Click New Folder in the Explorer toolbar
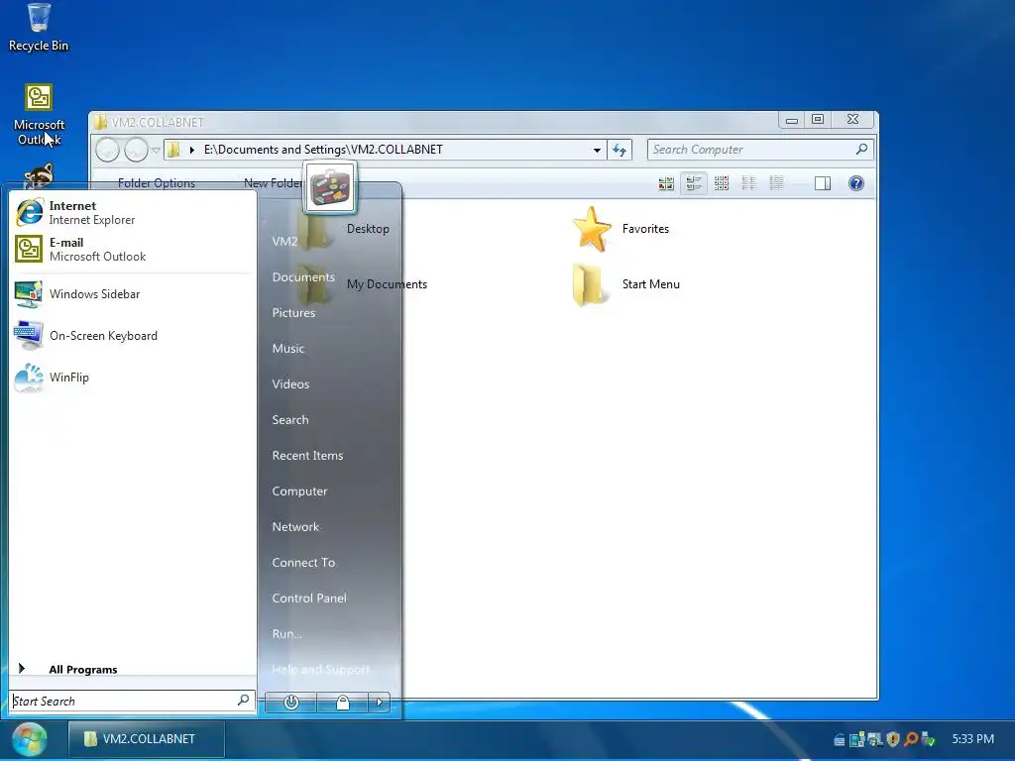 [x=274, y=183]
